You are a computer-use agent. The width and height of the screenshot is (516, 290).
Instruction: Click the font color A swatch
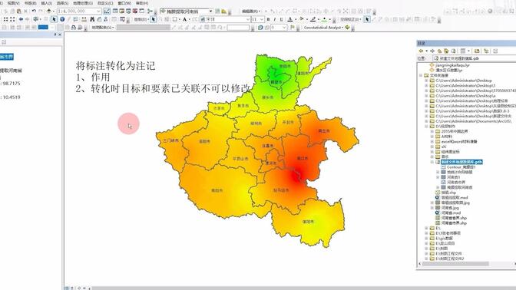tap(290, 19)
